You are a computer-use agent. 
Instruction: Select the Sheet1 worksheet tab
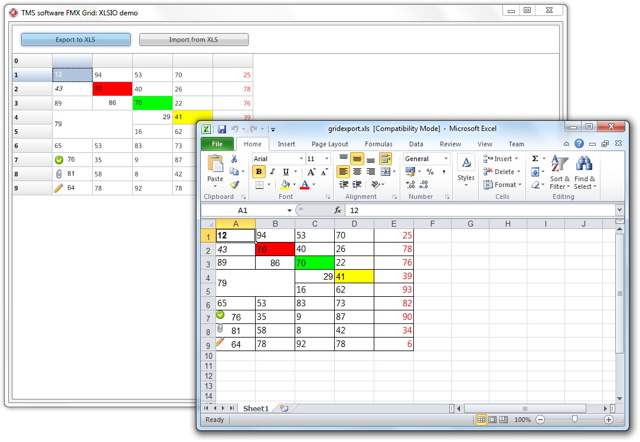[x=256, y=408]
